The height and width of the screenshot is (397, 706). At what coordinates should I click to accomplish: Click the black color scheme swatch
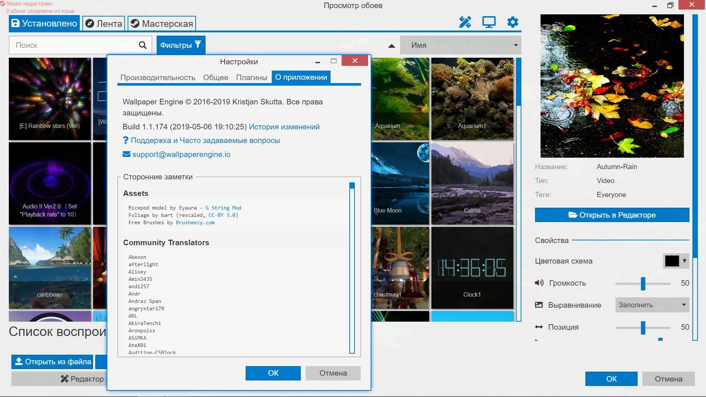point(672,261)
